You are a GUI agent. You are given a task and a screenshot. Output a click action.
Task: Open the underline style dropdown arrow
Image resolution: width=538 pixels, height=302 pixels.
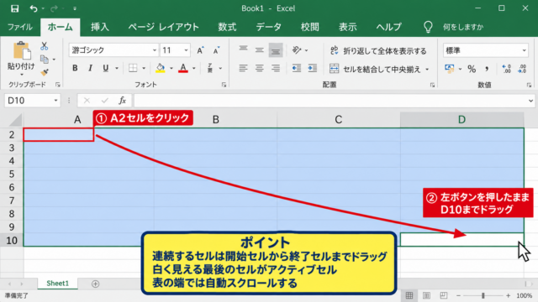pyautogui.click(x=117, y=68)
